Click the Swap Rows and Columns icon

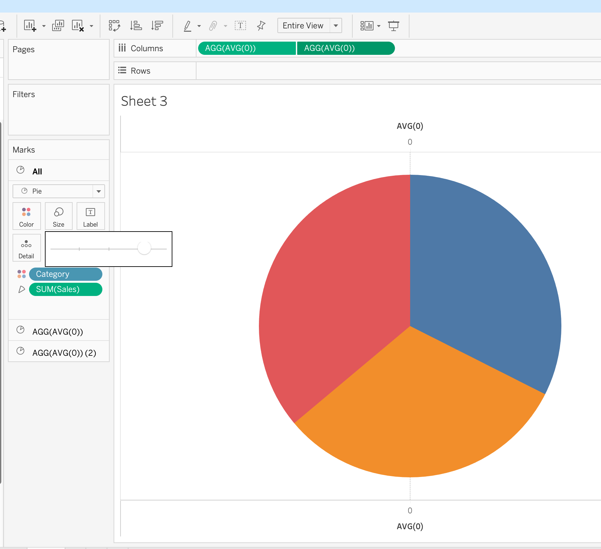click(114, 26)
